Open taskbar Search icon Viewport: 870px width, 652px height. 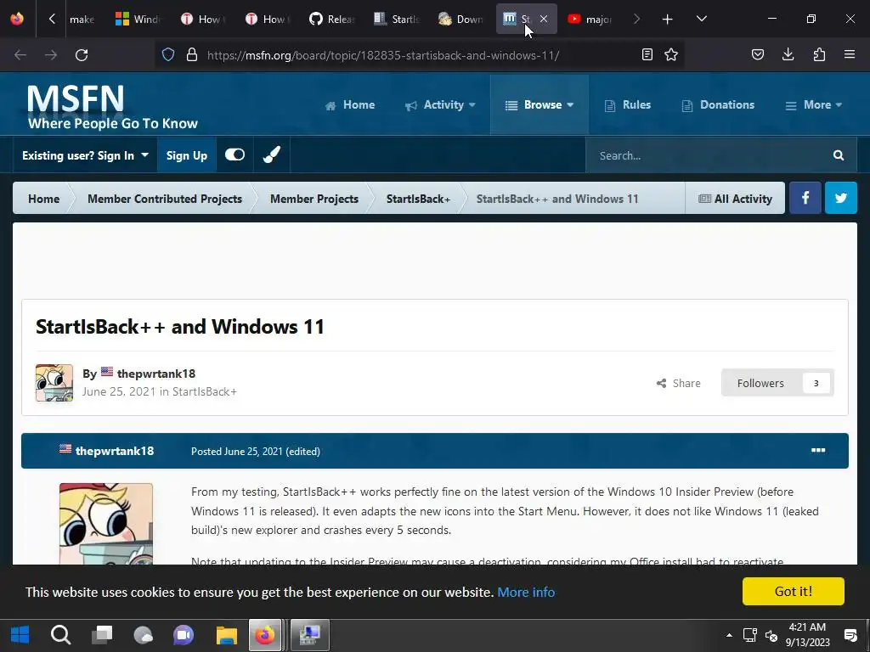(60, 635)
